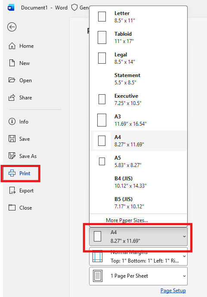Expand the A4 paper size dropdown

pyautogui.click(x=138, y=237)
